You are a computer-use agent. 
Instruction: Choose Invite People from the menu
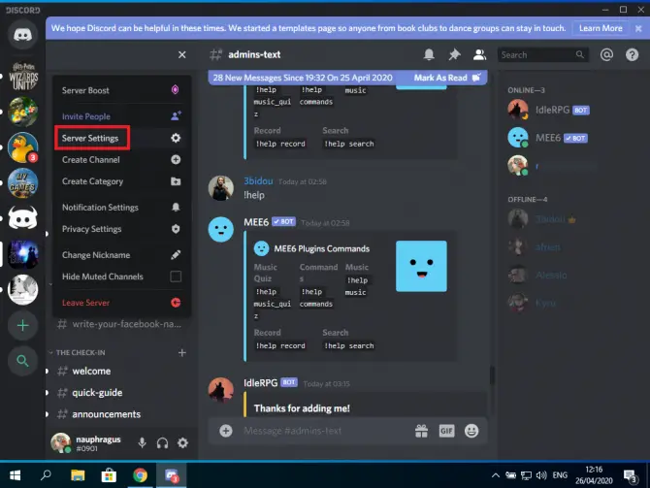click(122, 116)
